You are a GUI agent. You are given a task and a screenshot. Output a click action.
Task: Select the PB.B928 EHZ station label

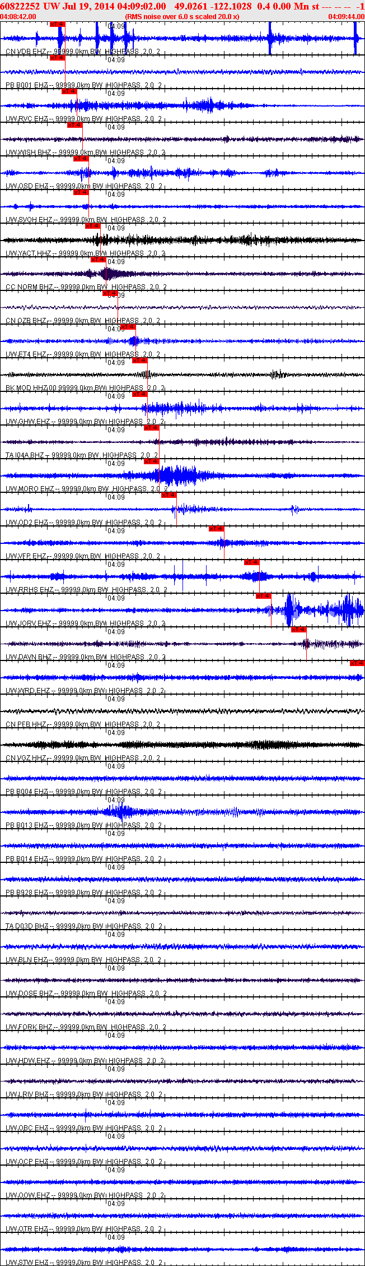(x=27, y=893)
